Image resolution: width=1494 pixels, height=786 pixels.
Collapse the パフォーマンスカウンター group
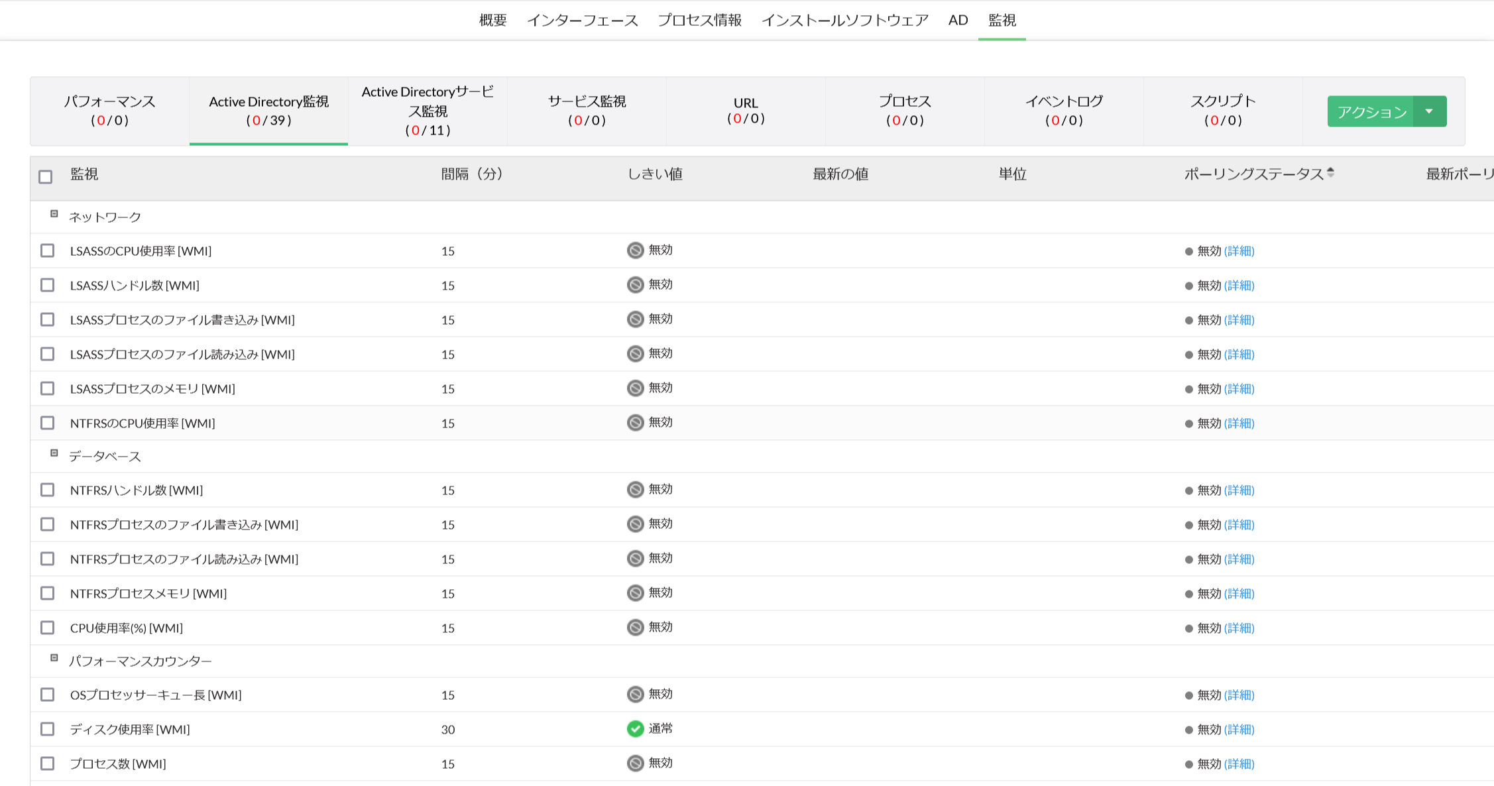click(x=54, y=658)
